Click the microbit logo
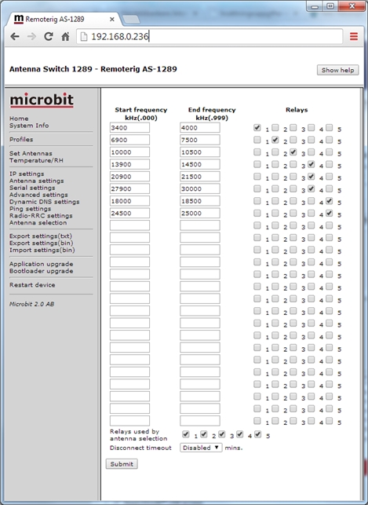 (42, 101)
